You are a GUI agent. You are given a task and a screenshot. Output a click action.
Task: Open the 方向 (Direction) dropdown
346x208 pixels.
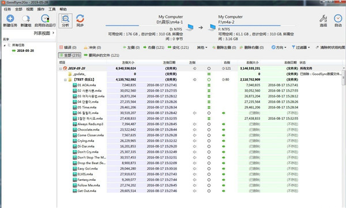pos(279,47)
